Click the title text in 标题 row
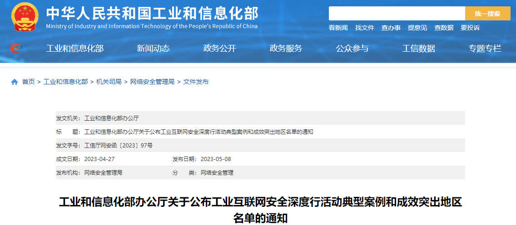Image resolution: width=516 pixels, height=225 pixels. (x=199, y=132)
